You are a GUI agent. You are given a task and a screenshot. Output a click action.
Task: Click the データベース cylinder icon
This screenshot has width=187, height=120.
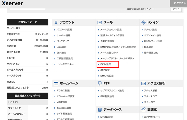click(x=100, y=110)
